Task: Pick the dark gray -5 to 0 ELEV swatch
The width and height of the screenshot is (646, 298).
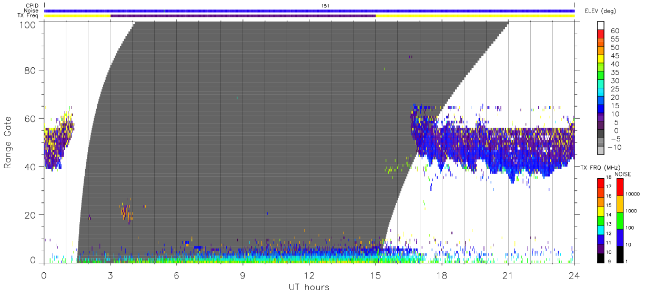Action: tap(601, 135)
